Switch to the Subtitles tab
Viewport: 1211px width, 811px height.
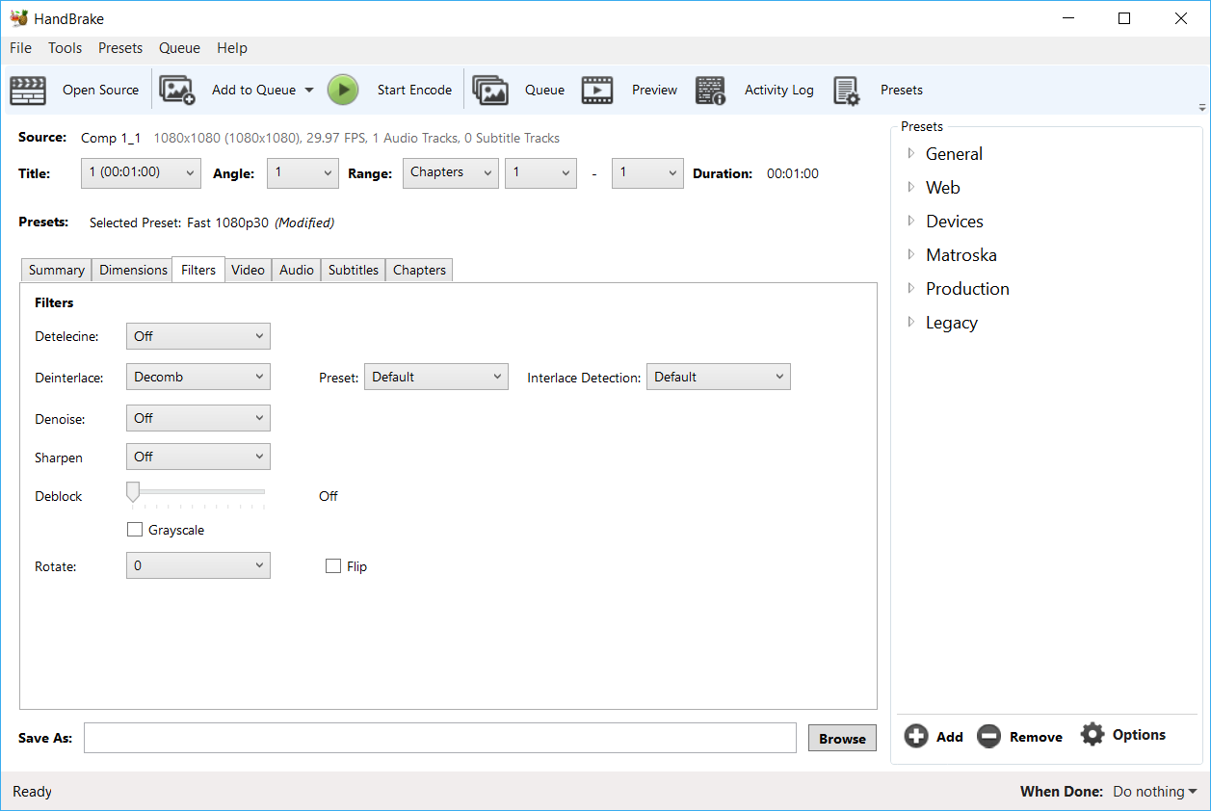(354, 271)
